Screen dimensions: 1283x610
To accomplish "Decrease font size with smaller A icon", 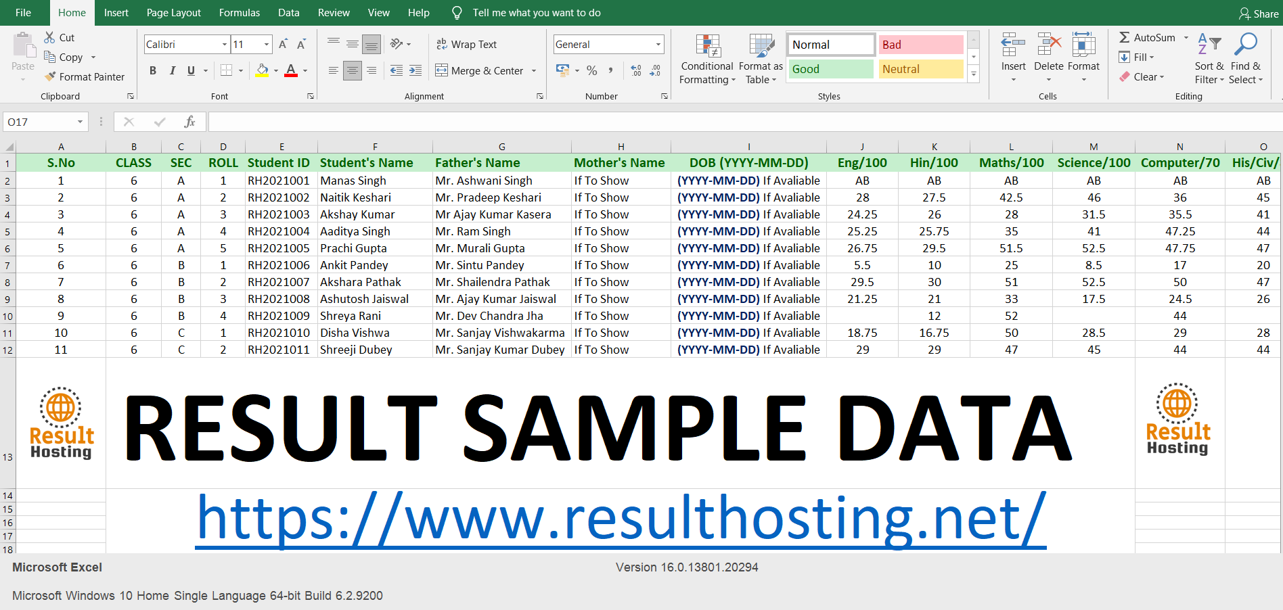I will (301, 45).
